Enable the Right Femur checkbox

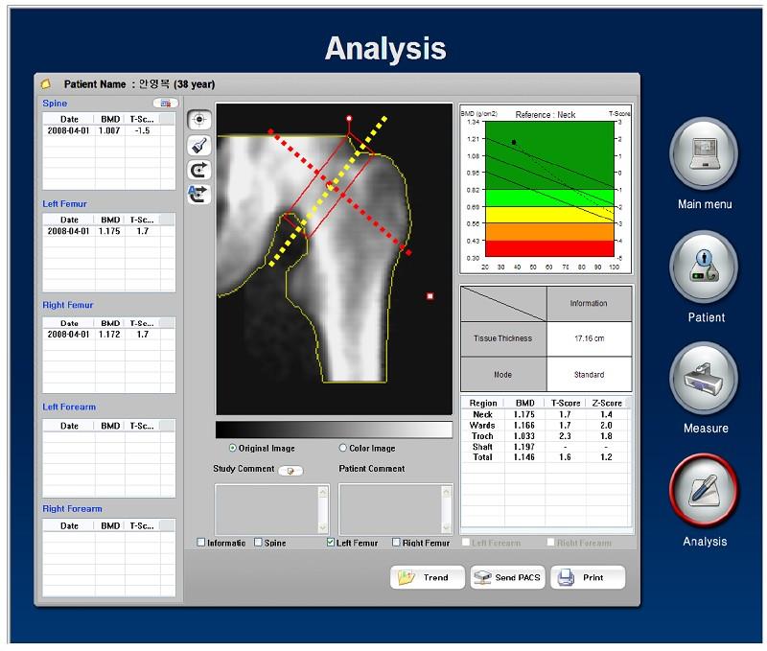point(396,543)
